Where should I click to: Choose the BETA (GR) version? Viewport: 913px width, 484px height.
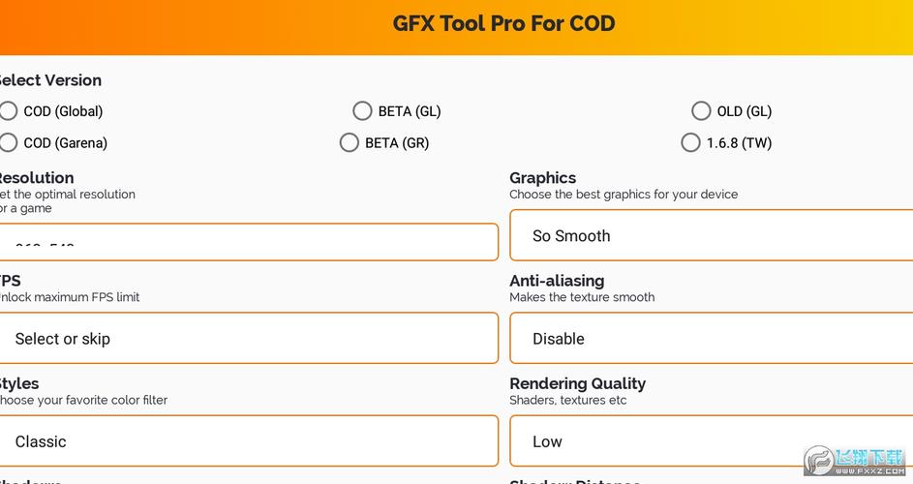click(349, 142)
